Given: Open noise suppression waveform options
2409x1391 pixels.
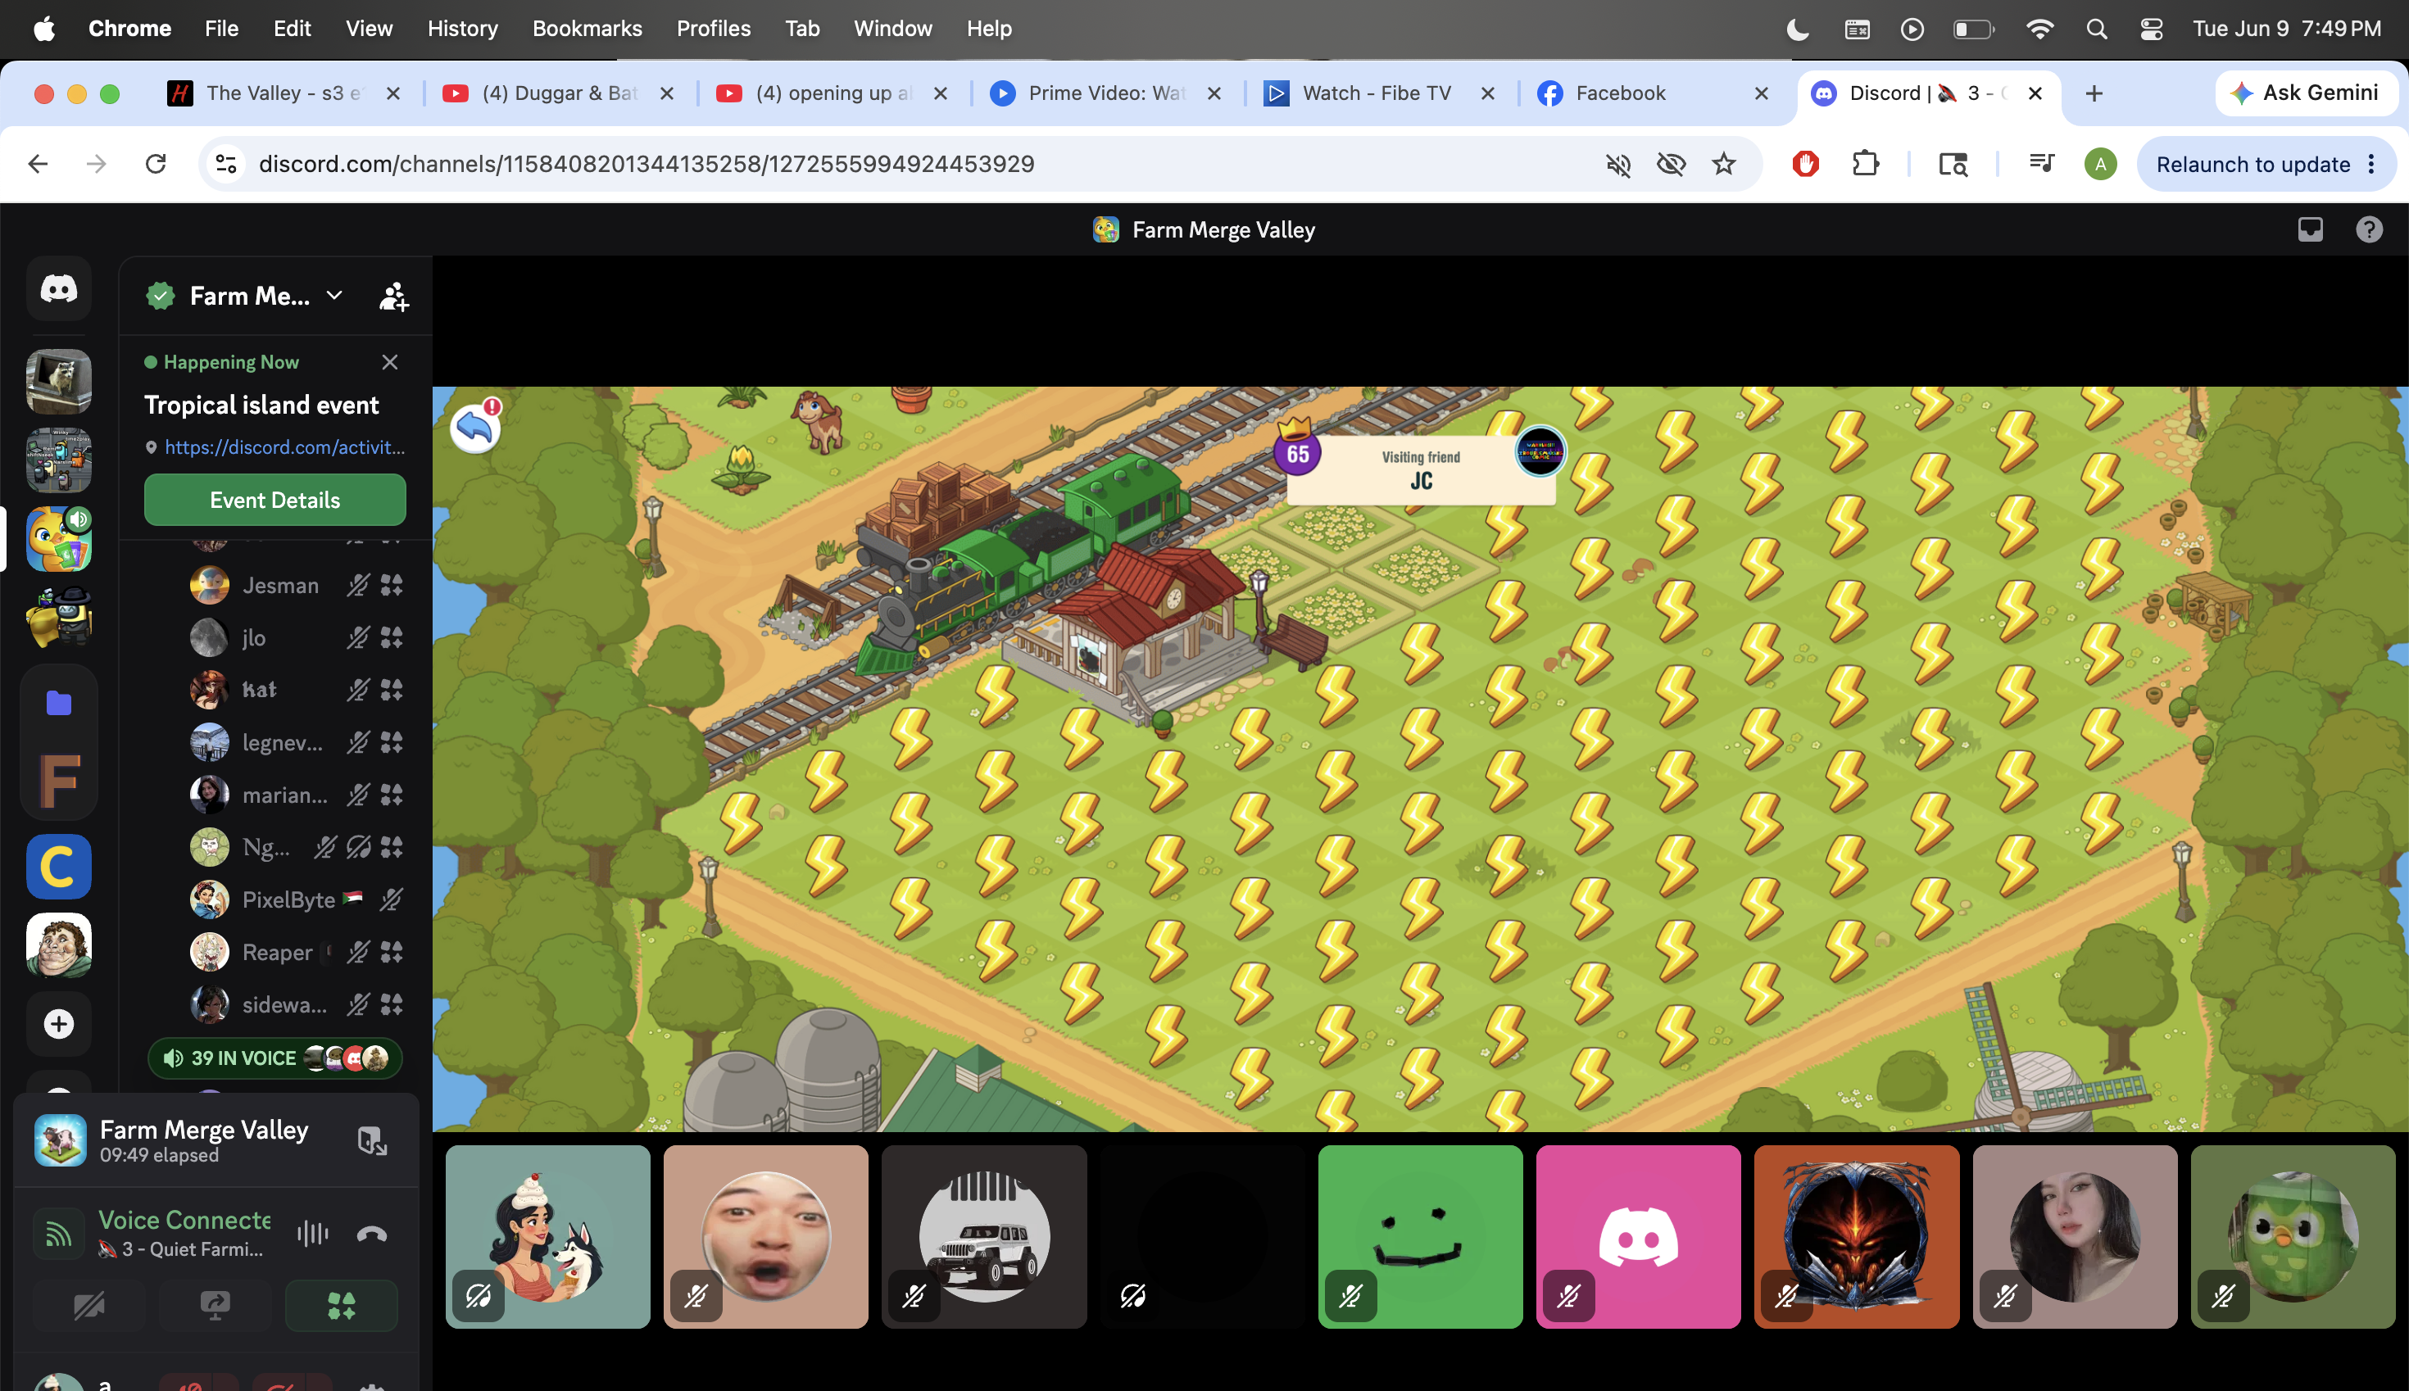Looking at the screenshot, I should [x=312, y=1234].
